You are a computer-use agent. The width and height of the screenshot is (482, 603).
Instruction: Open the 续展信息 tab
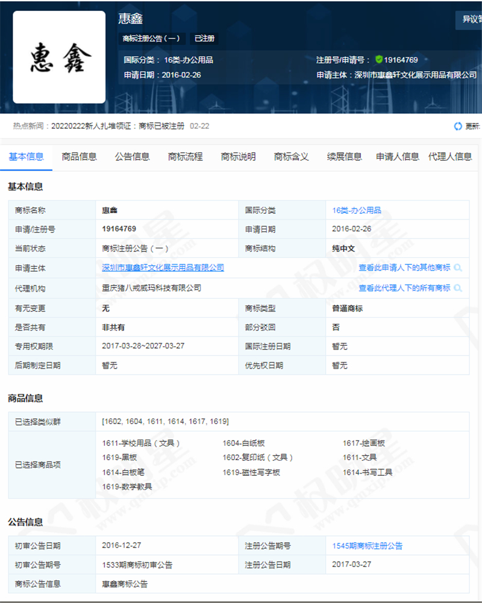click(344, 157)
